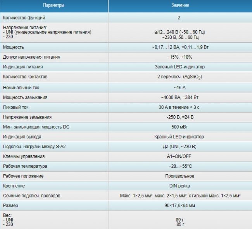
Task: Click the "~230 В, 50…60 Гц" value
Action: (179, 38)
